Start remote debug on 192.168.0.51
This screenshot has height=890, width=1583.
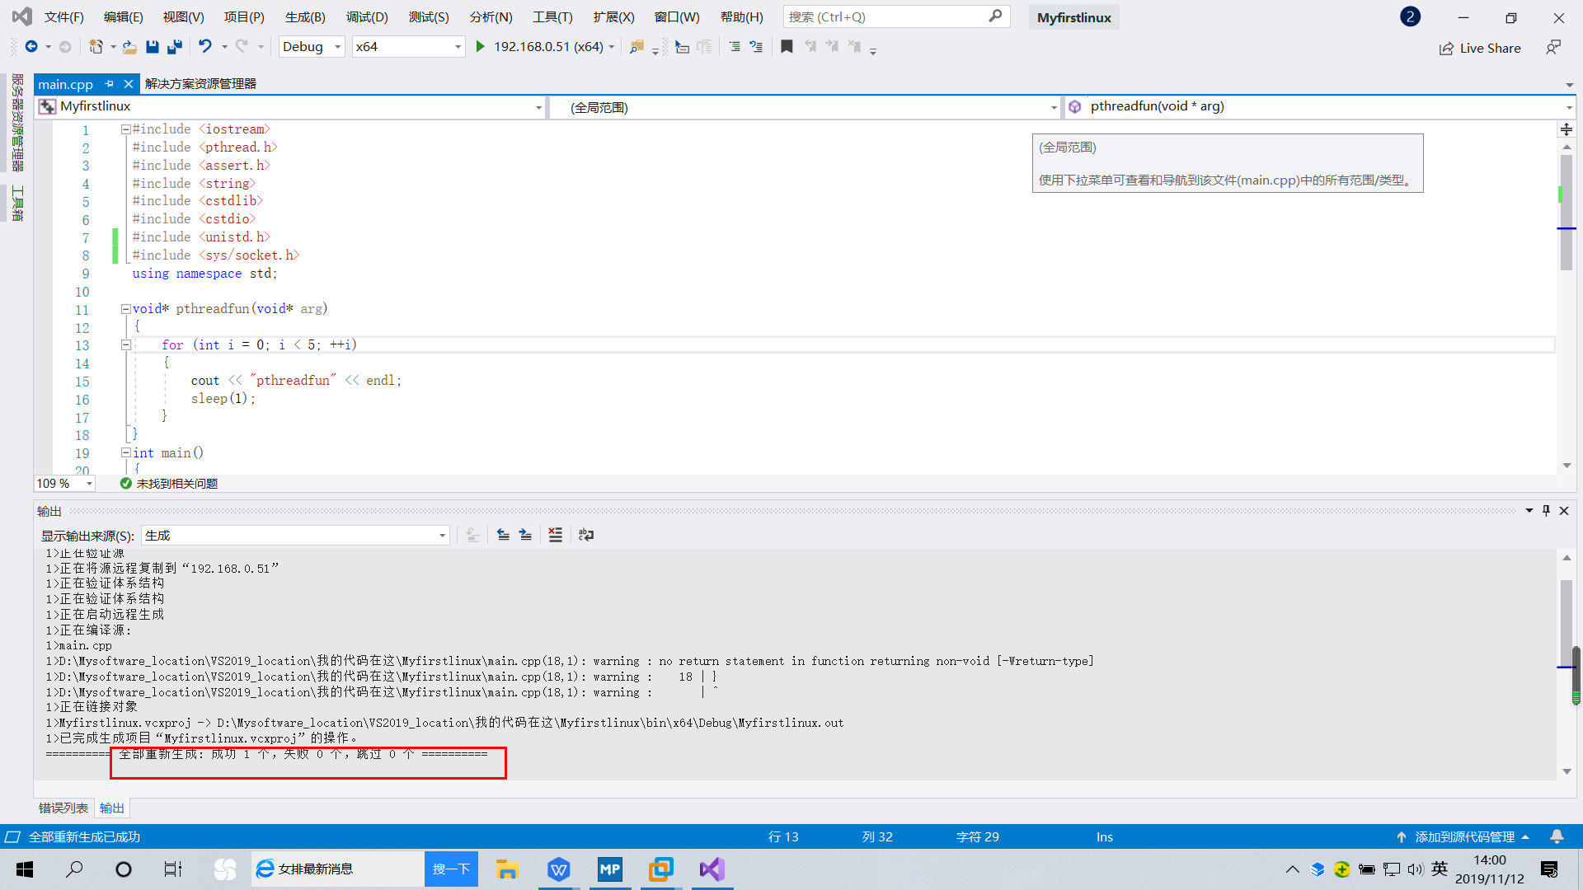pos(481,47)
